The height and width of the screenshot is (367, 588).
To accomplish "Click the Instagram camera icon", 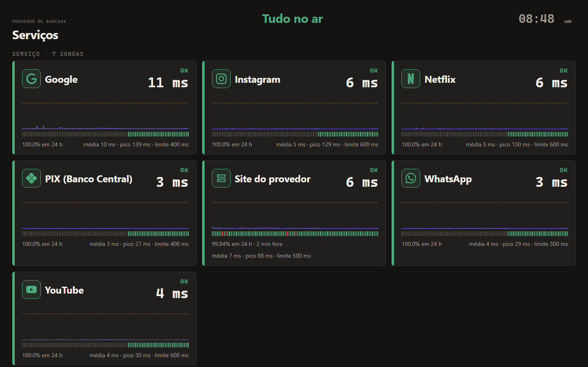I will (x=221, y=79).
